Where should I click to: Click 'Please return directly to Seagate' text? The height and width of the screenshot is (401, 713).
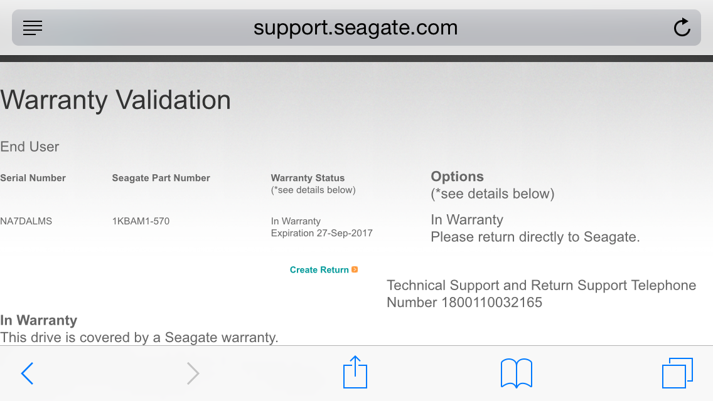pyautogui.click(x=535, y=237)
